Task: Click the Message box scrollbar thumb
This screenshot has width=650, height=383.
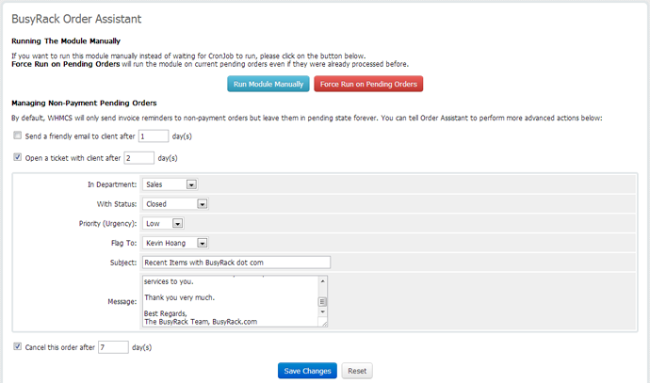Action: point(323,301)
